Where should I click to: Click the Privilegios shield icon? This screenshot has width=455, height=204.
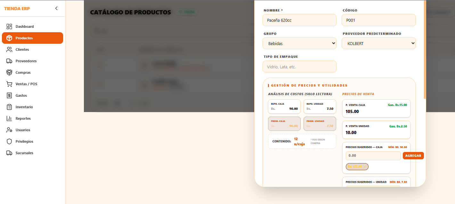pyautogui.click(x=9, y=141)
